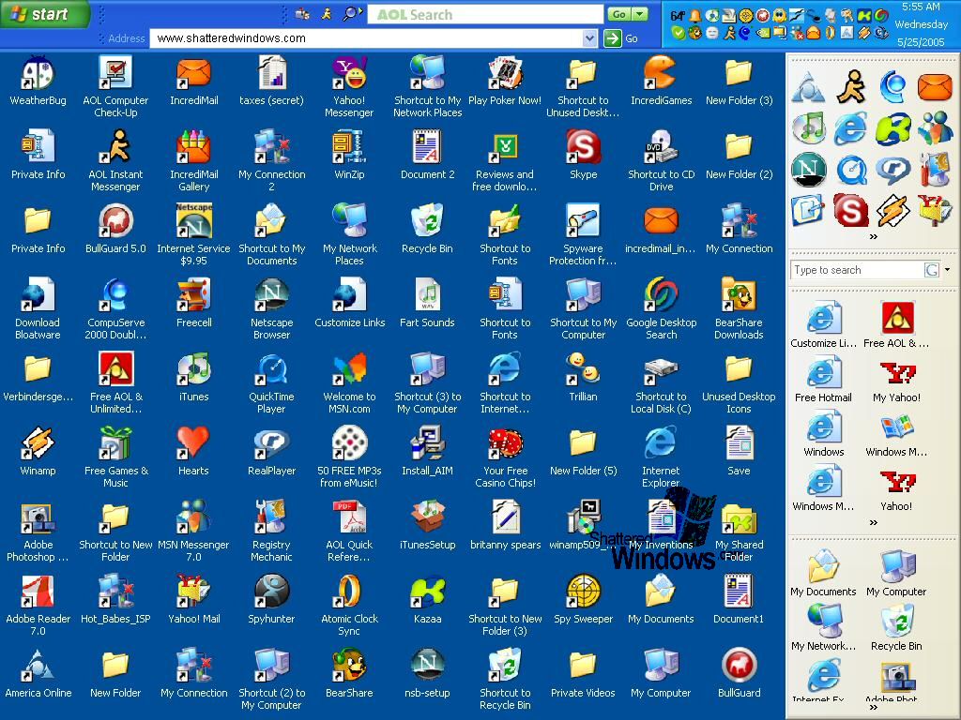Open the taxes (secret) file

271,81
